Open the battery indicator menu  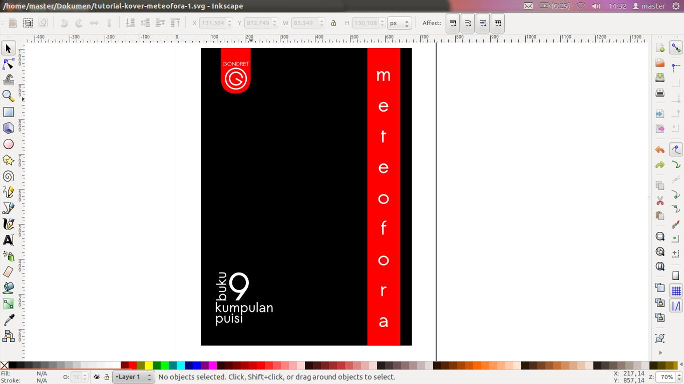pyautogui.click(x=554, y=6)
